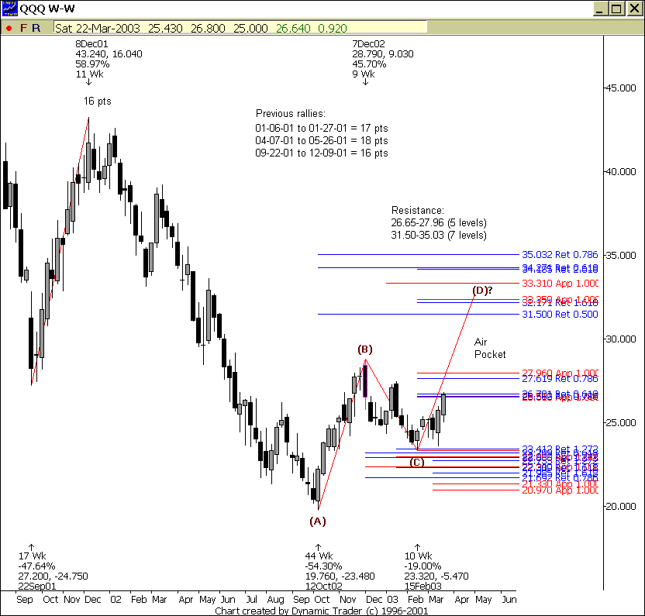Click the 31.500 Ret 0.500 blue line
645x616 pixels.
[419, 315]
